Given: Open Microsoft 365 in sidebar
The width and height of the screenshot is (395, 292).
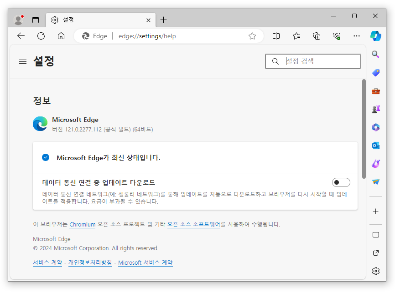Looking at the screenshot, I should point(375,127).
